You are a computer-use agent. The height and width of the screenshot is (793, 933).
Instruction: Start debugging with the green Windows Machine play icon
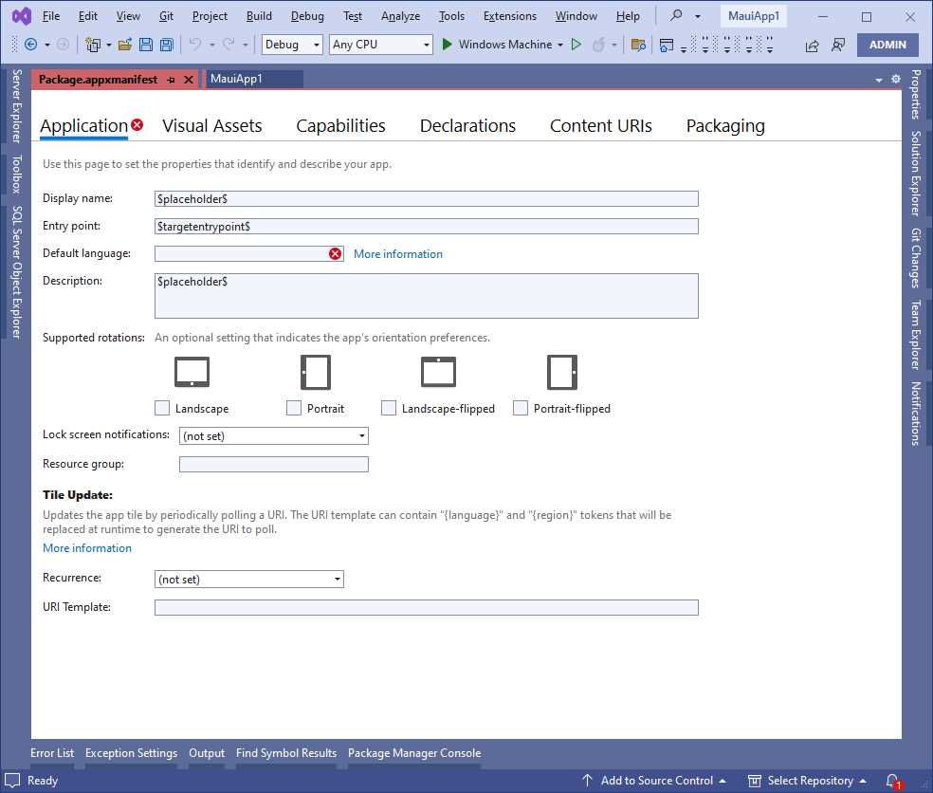click(446, 45)
